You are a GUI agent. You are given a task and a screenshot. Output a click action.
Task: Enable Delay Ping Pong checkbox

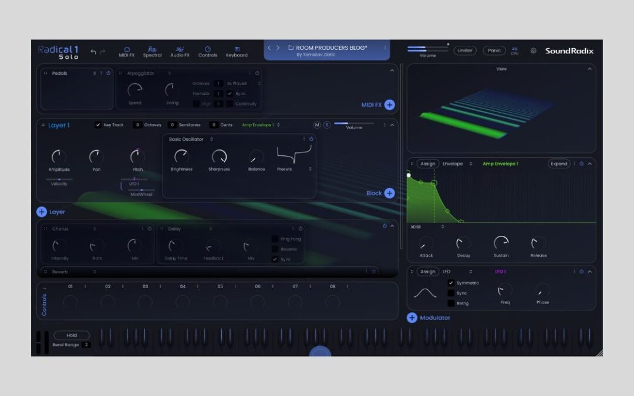click(x=275, y=239)
